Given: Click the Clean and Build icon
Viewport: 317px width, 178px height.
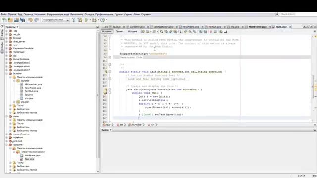Looking at the screenshot, I should click(x=80, y=20).
